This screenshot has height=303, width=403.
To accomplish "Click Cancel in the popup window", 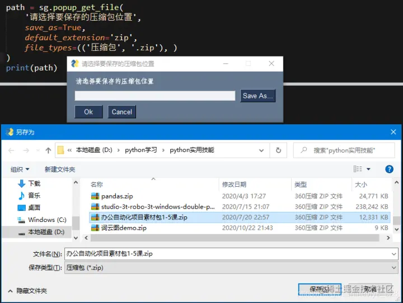I will (x=121, y=112).
